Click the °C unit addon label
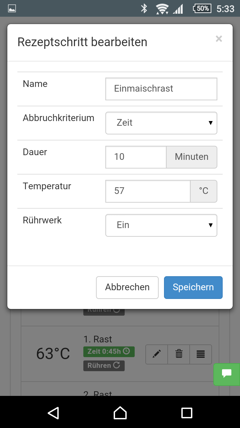This screenshot has height=428, width=240. 204,191
